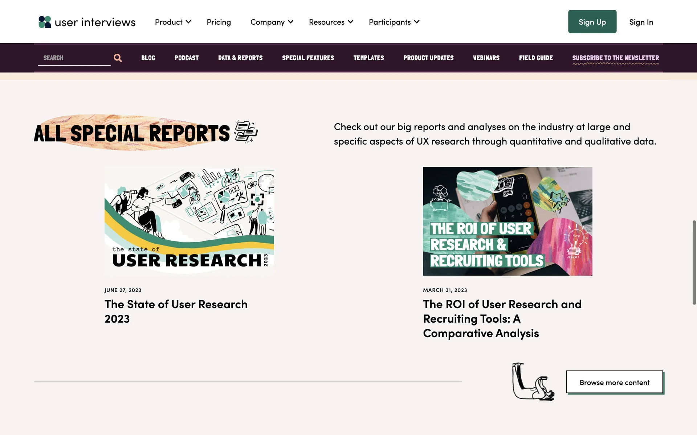This screenshot has width=697, height=435.
Task: Subscribe to the newsletter link
Action: point(615,58)
